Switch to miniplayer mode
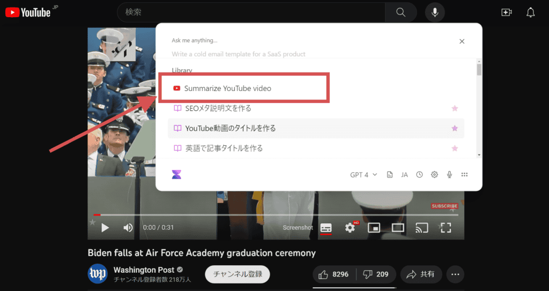 (374, 228)
